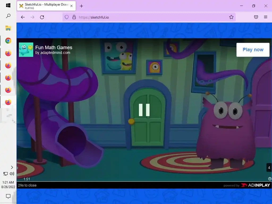The height and width of the screenshot is (204, 272).
Task: Click the shield tracking protection icon
Action: [x=67, y=17]
